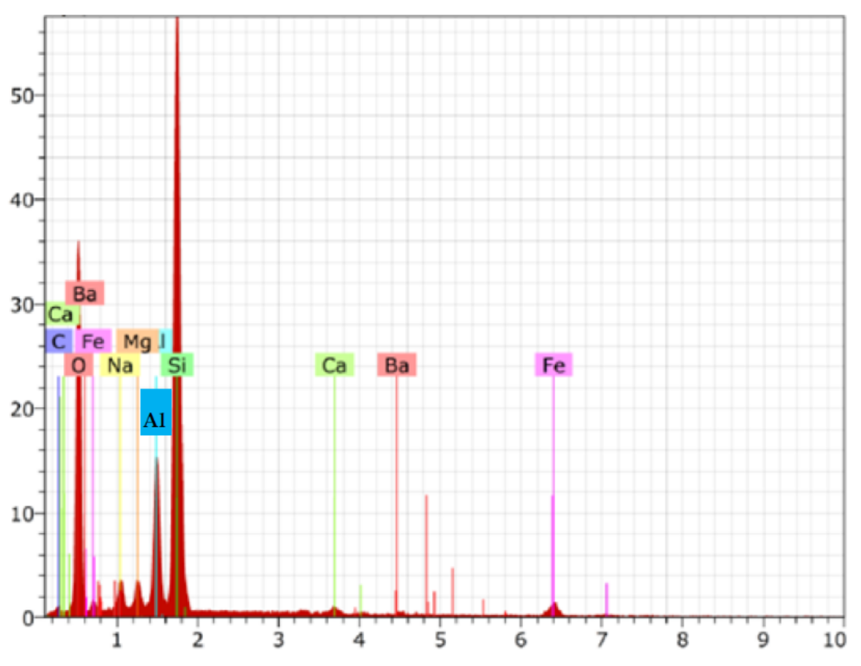Click the red O element label
The width and height of the screenshot is (861, 666).
(78, 365)
